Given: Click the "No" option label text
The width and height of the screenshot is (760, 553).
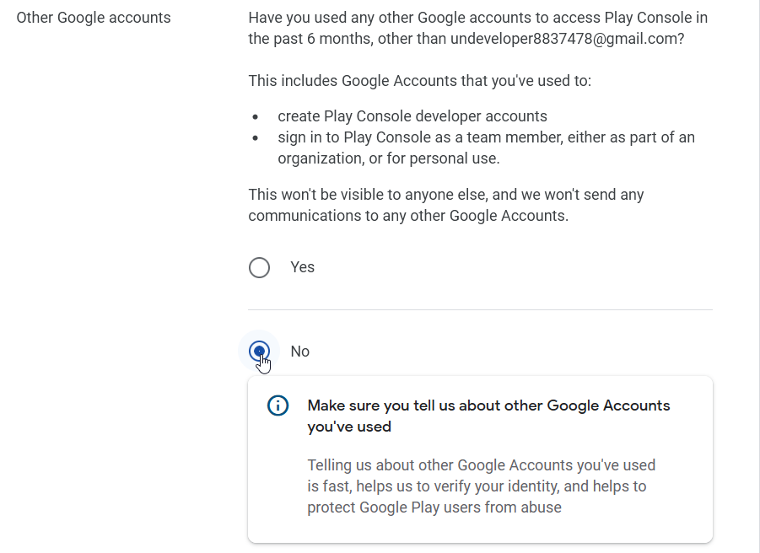Looking at the screenshot, I should coord(299,352).
